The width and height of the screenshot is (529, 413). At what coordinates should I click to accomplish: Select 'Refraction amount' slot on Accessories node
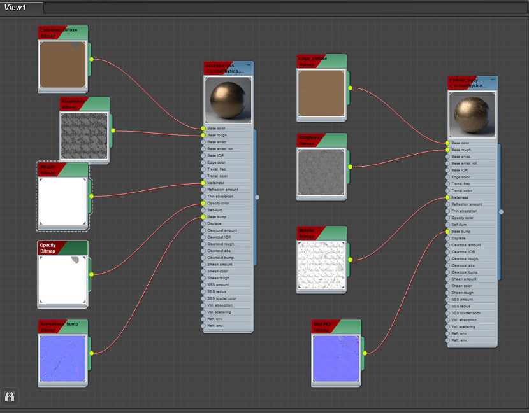click(x=228, y=190)
